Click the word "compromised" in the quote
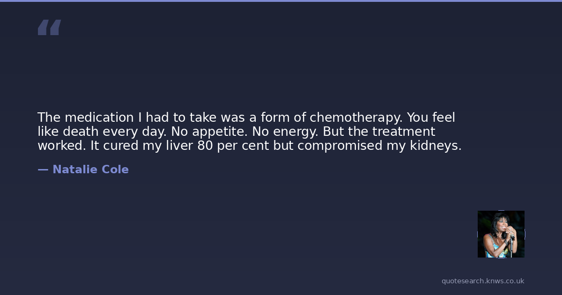Screen dimensions: 562x295 point(340,146)
